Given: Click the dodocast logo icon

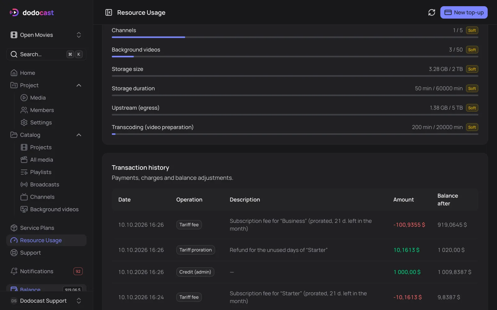Looking at the screenshot, I should (14, 12).
